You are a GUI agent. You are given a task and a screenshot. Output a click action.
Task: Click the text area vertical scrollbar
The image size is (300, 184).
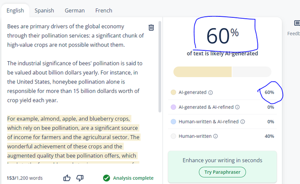tap(160, 67)
